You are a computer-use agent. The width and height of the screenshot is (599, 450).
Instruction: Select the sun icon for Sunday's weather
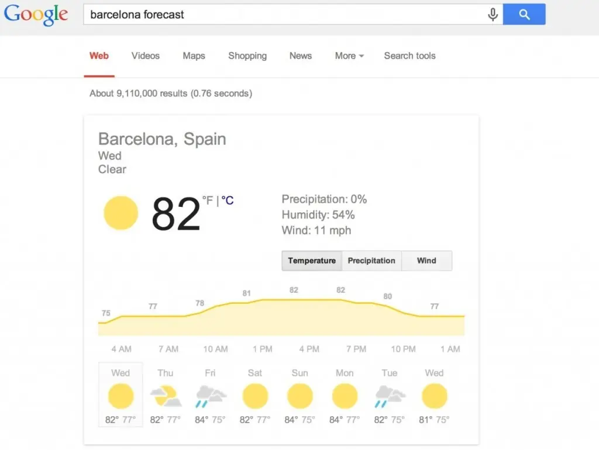click(299, 396)
